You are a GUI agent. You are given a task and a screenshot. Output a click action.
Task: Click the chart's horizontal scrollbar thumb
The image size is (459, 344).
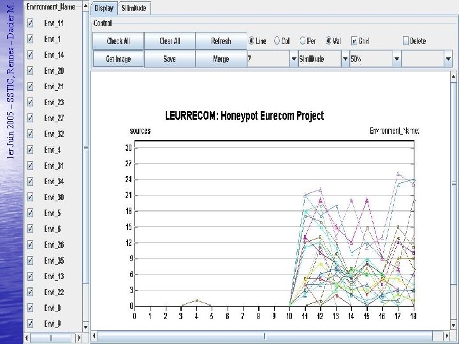tap(265, 335)
